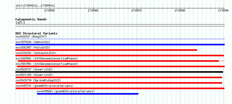
Task: Open nsv4055643 (gnomADStructuralVariants) label
Action: 66,91
